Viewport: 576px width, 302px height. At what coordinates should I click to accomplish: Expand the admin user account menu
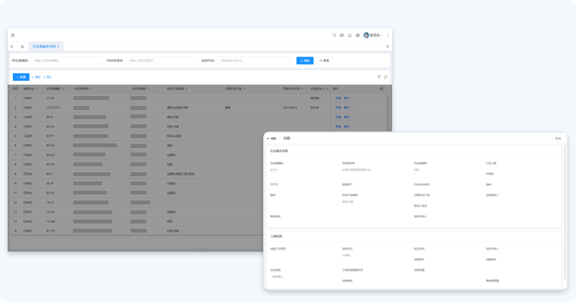373,35
